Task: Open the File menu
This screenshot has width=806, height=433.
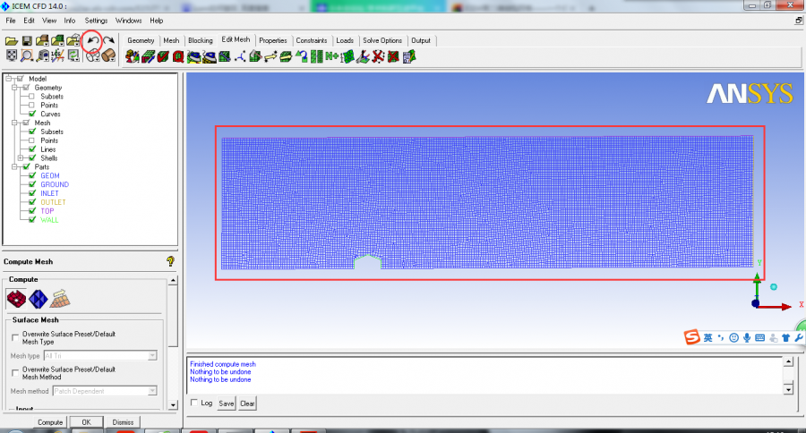Action: tap(11, 21)
